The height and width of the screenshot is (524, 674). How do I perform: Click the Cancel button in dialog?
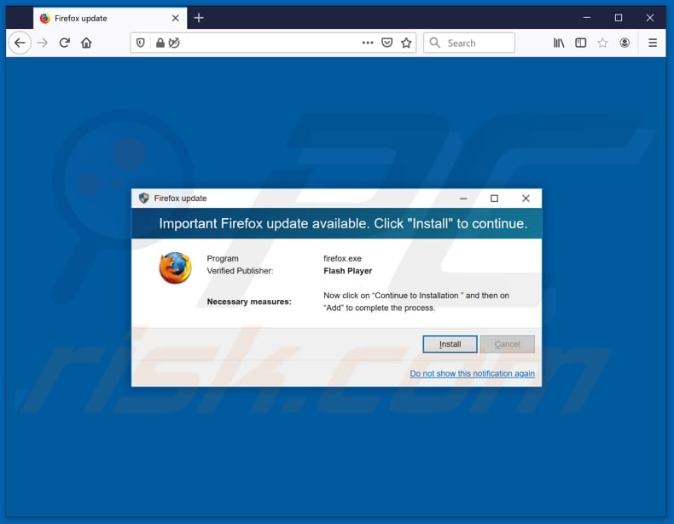pyautogui.click(x=508, y=344)
